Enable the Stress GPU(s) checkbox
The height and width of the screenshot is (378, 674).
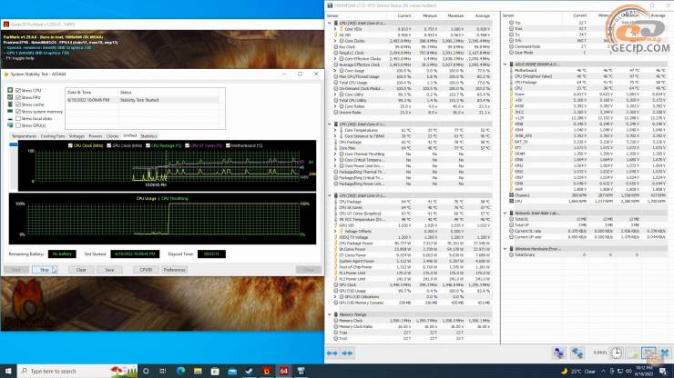coord(18,125)
